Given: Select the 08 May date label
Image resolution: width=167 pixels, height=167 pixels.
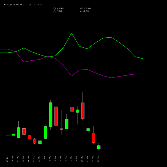Looking at the screenshot, I should point(39,159).
